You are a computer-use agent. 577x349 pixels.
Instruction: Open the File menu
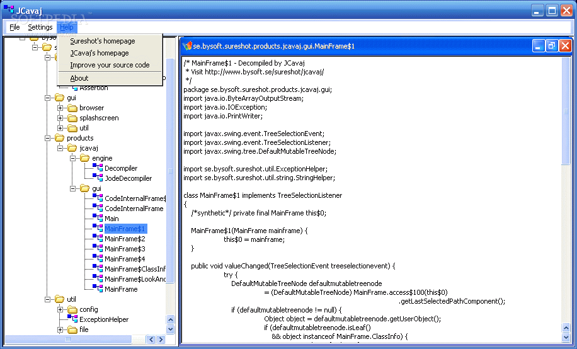coord(14,27)
